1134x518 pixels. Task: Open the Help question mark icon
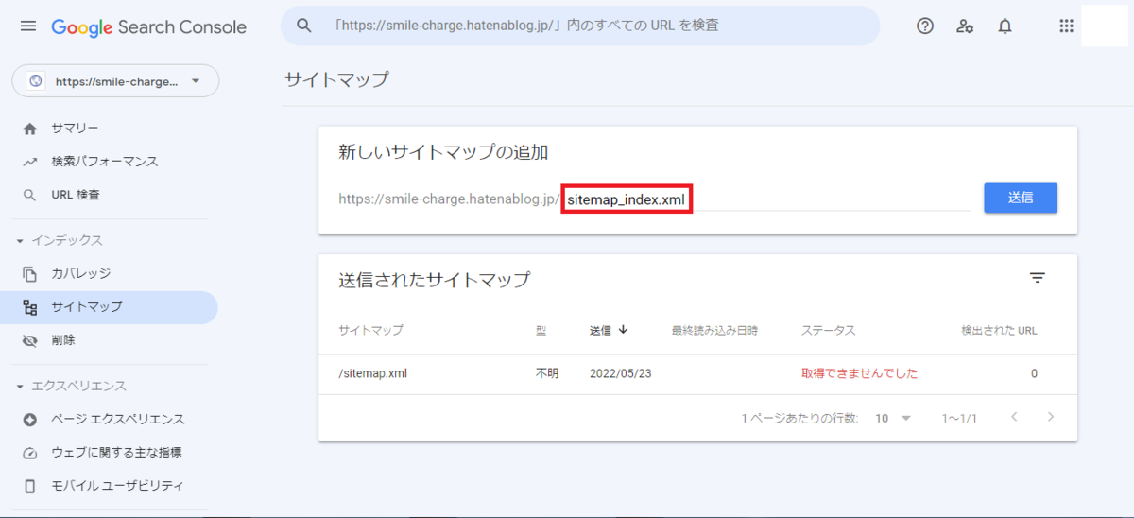925,26
